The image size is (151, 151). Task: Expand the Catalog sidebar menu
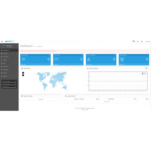click(x=9, y=53)
